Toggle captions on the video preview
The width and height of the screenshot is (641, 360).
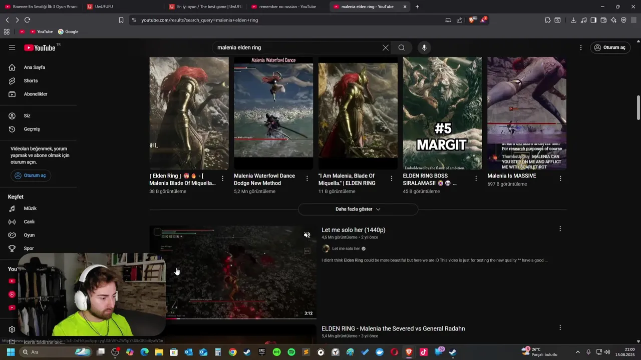307,251
